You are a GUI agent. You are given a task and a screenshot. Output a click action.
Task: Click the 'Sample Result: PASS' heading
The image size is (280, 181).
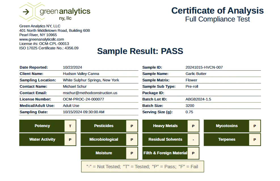pos(140,51)
